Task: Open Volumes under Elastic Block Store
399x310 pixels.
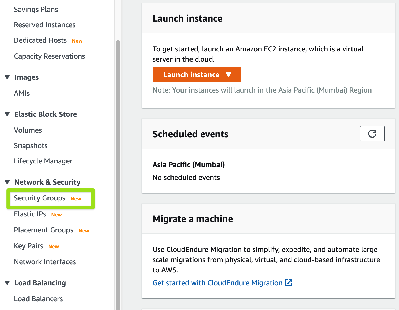Action: [28, 130]
